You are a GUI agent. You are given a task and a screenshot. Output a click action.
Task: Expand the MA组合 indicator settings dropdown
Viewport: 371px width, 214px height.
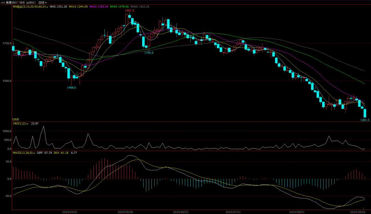47,7
